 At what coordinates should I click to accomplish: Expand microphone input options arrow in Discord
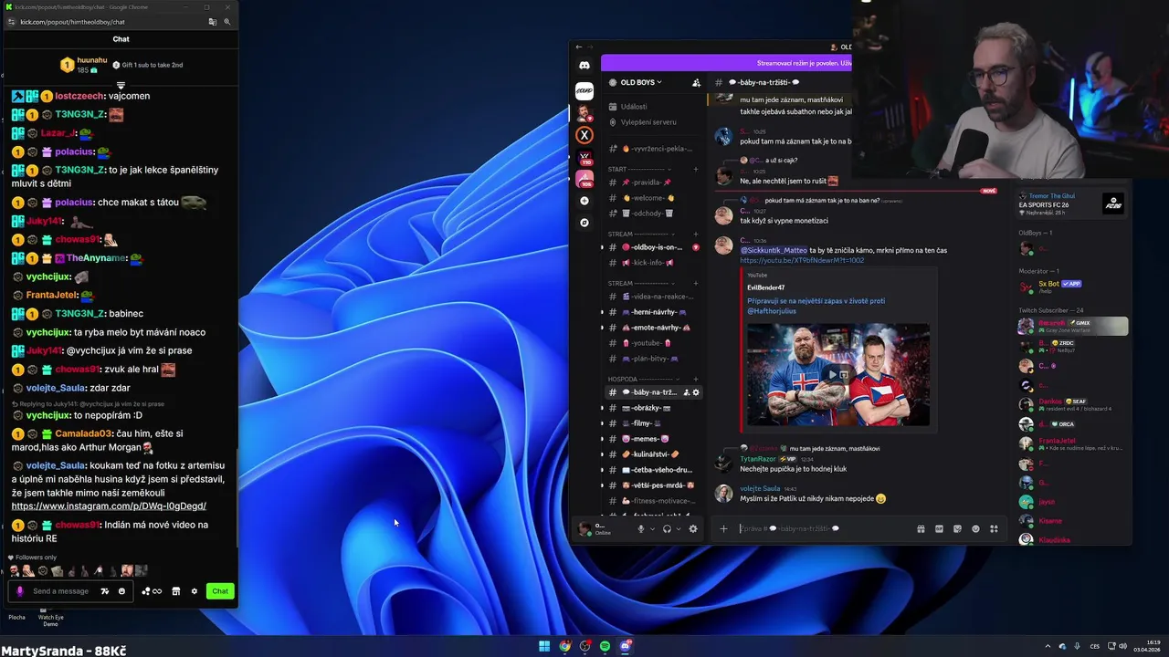coord(651,529)
